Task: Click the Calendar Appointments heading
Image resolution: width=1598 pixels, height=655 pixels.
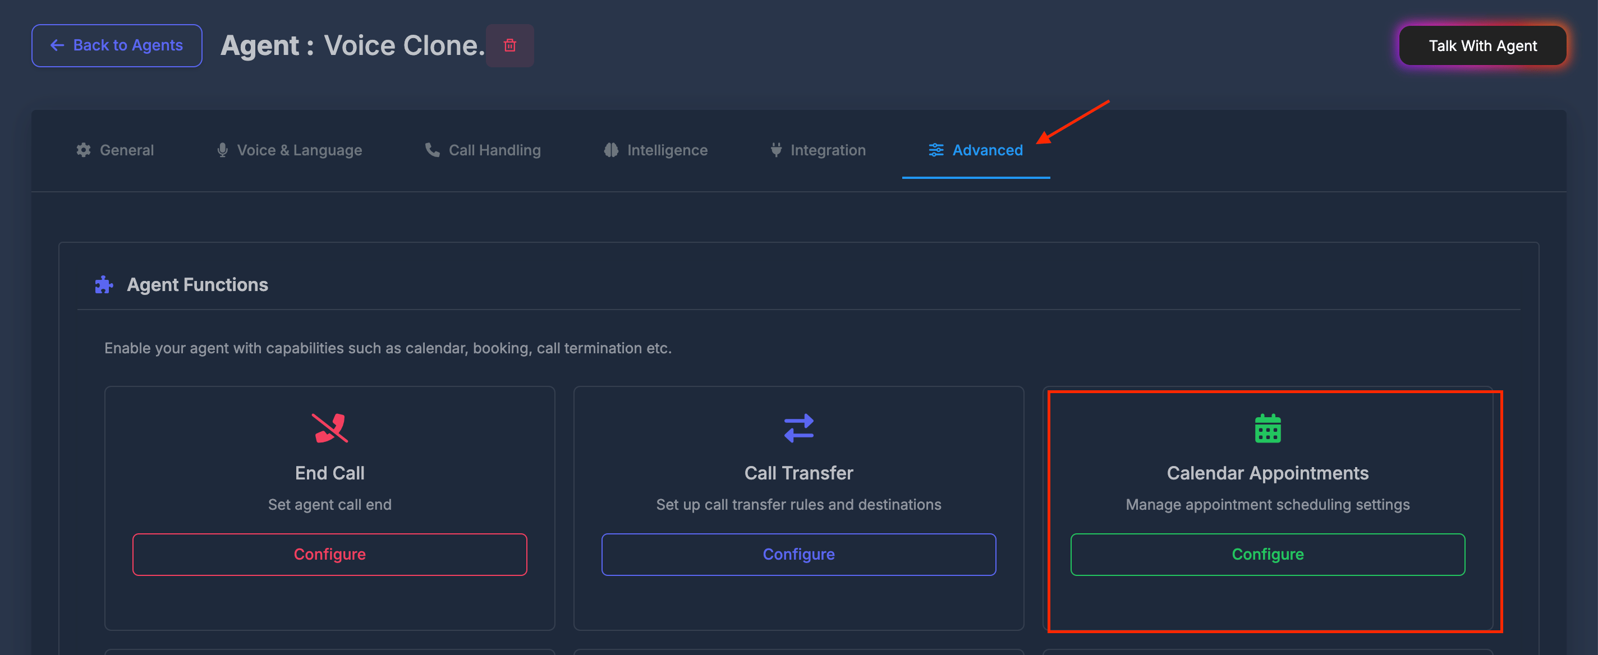Action: (x=1268, y=473)
